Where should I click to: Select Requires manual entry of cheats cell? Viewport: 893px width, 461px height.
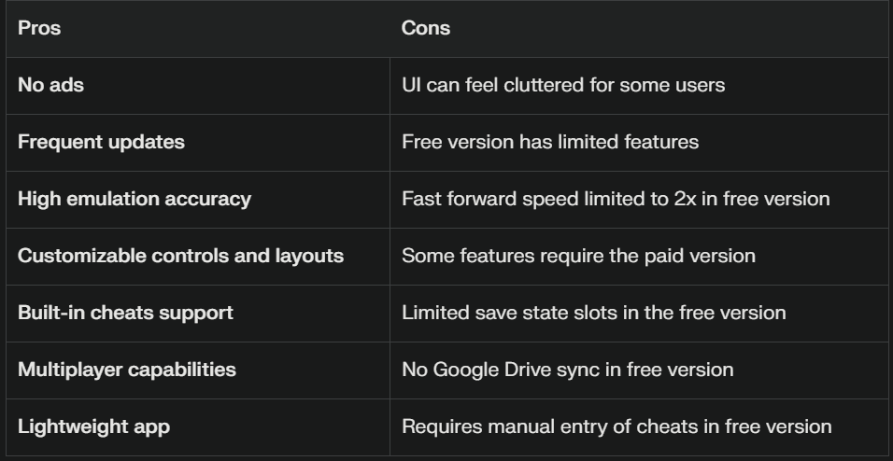point(639,426)
